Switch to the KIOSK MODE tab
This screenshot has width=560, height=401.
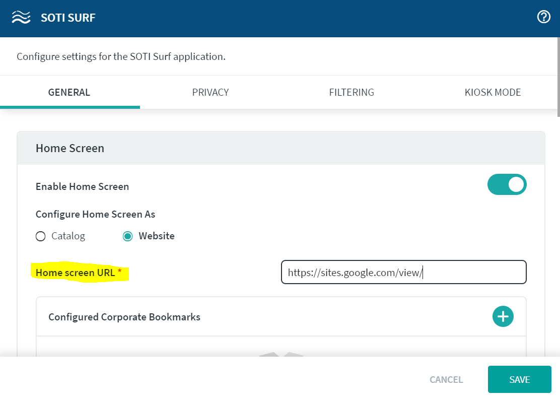(493, 93)
